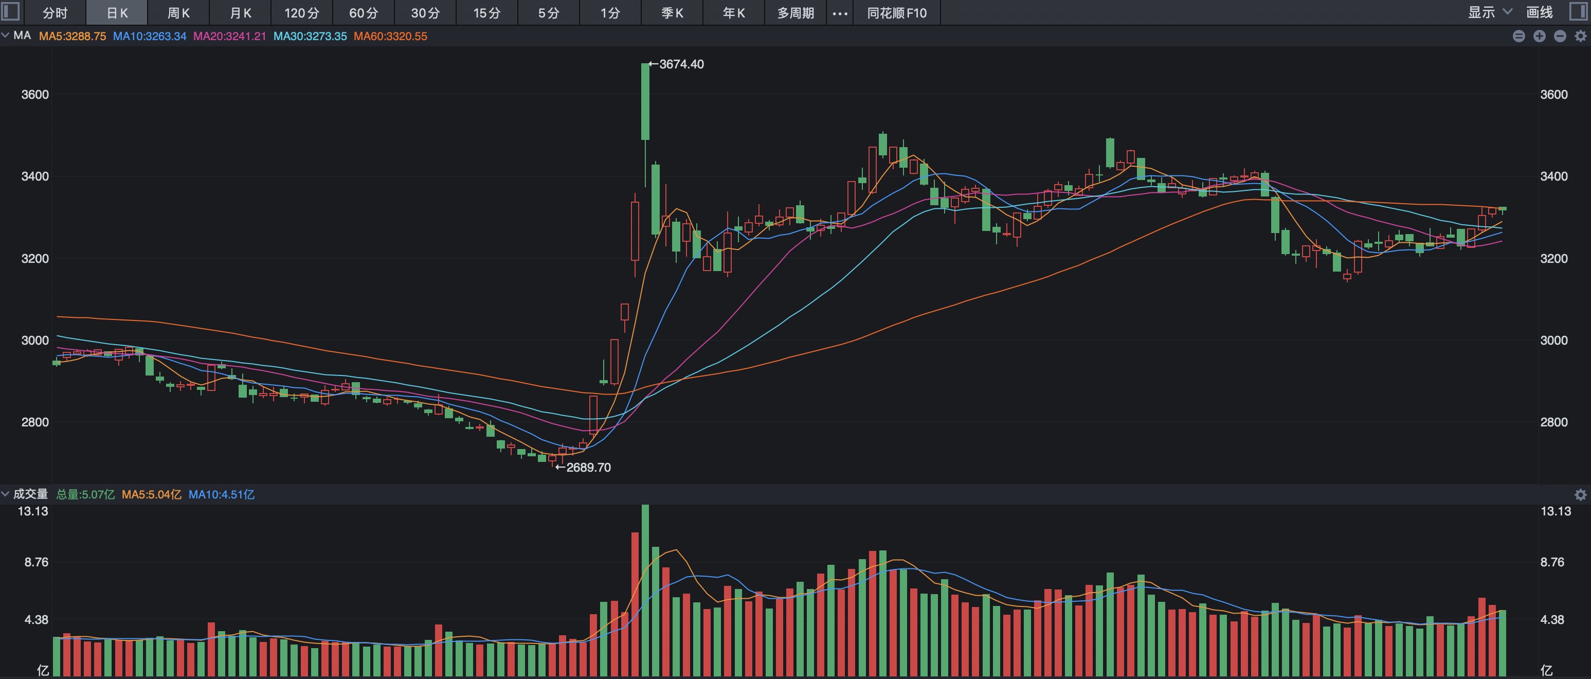Switch to the 分时 intraday tab
The height and width of the screenshot is (679, 1591).
55,13
